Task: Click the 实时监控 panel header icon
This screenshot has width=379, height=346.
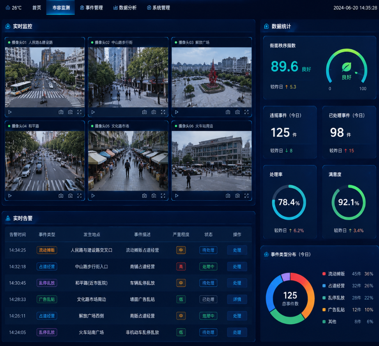Action: coord(8,27)
